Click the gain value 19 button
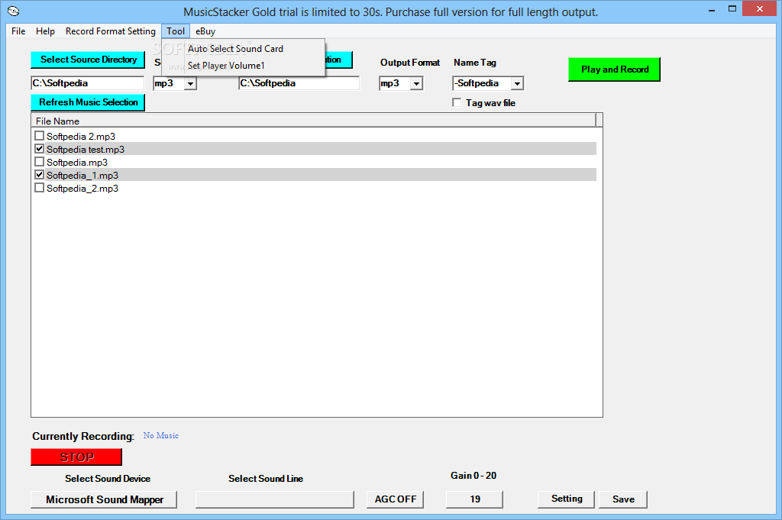The image size is (782, 520). (474, 499)
